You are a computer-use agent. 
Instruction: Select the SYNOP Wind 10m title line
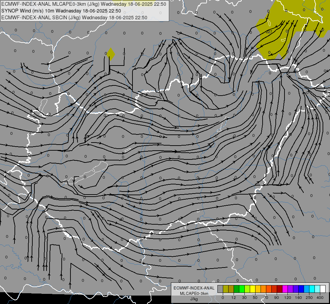[61, 11]
